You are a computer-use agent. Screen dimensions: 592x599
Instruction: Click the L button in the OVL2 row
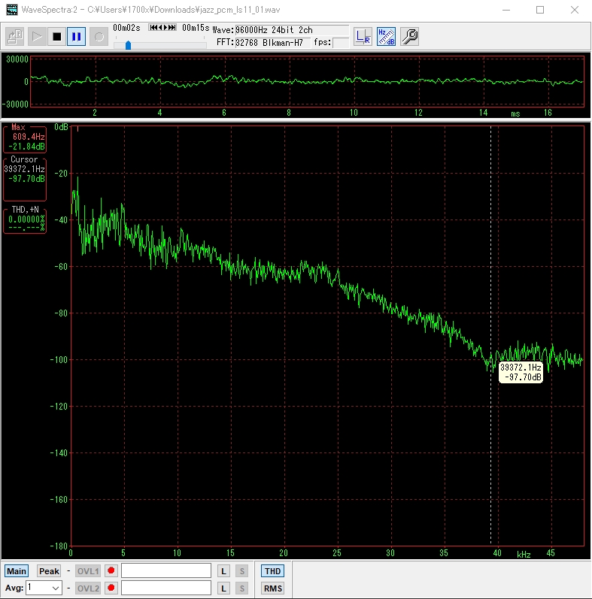pos(224,588)
